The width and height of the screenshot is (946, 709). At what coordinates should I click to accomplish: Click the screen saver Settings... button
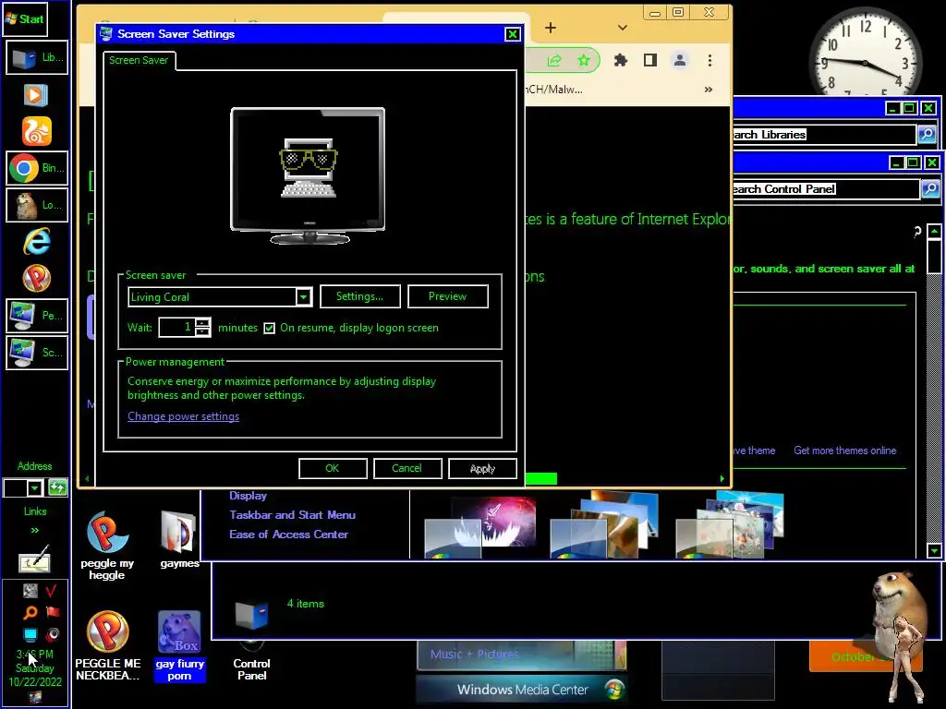point(359,296)
